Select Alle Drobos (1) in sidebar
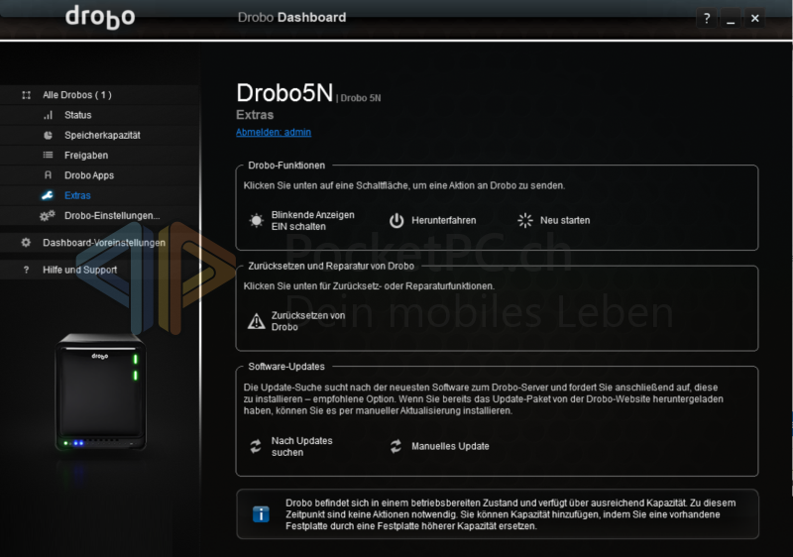This screenshot has width=793, height=557. tap(100, 95)
